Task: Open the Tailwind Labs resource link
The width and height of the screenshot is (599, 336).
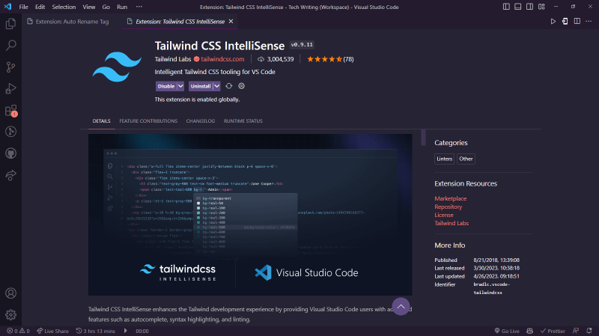Action: click(451, 223)
